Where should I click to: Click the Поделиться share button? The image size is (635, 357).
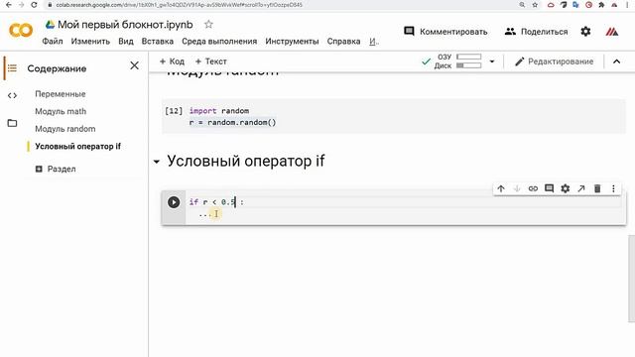pos(536,32)
